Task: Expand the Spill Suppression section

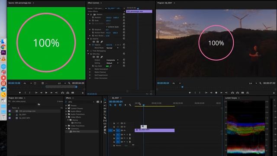Action: (90, 75)
